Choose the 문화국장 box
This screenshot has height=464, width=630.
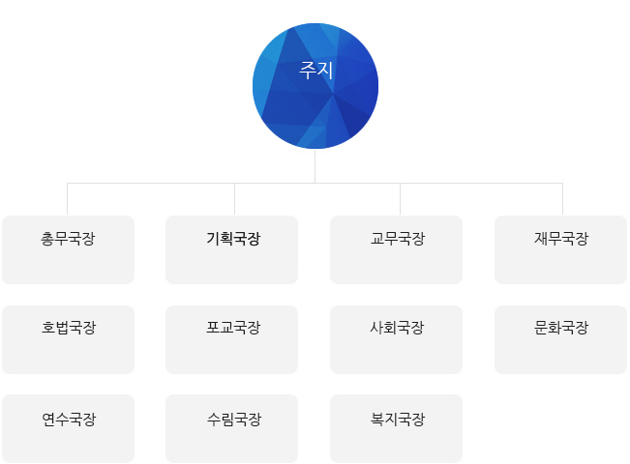point(560,339)
